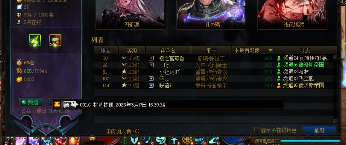Click the gold coin stack icon near 8480

[19, 79]
